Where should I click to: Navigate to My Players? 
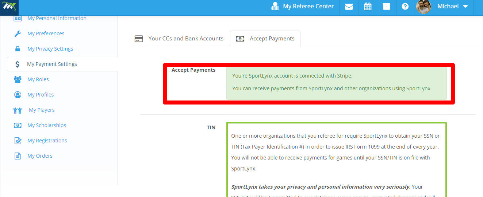pos(42,110)
